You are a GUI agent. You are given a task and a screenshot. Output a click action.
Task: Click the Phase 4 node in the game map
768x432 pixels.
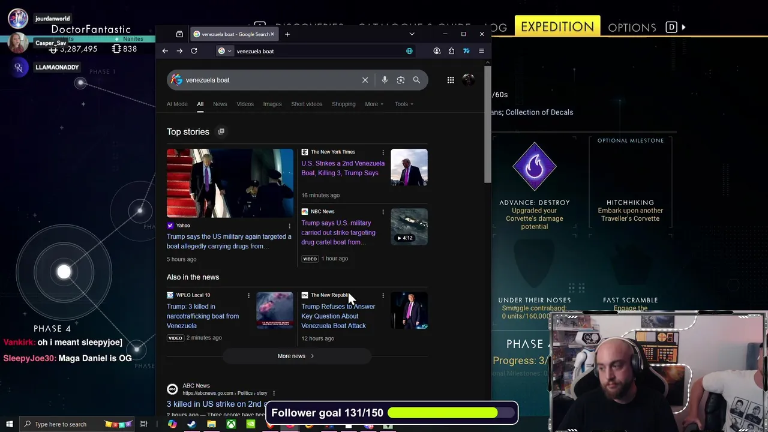(64, 272)
